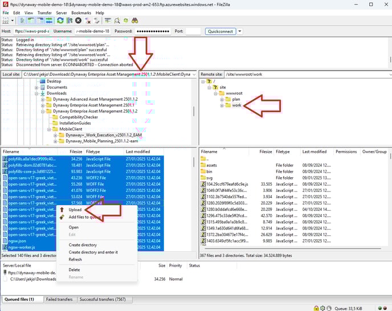Choose Delete from the context menu
This screenshot has width=392, height=311.
(x=74, y=270)
